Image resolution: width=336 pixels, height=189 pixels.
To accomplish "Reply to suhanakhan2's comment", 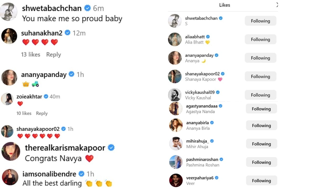I will (53, 55).
